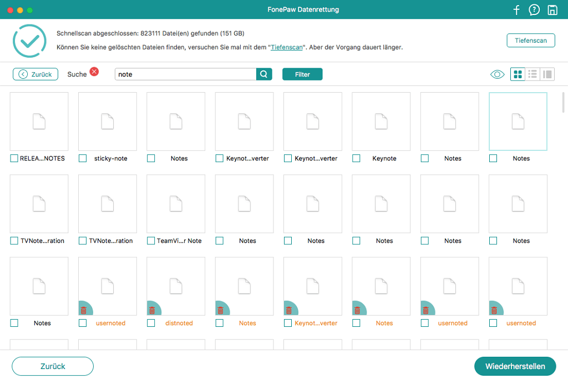The height and width of the screenshot is (384, 568).
Task: Click the search magnifier button
Action: 264,74
